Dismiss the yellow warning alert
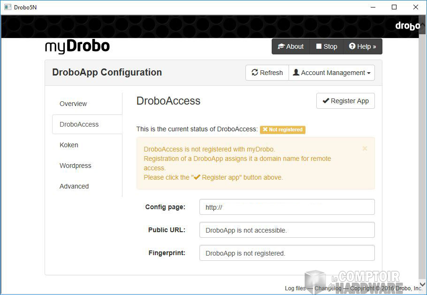The image size is (427, 295). (365, 149)
